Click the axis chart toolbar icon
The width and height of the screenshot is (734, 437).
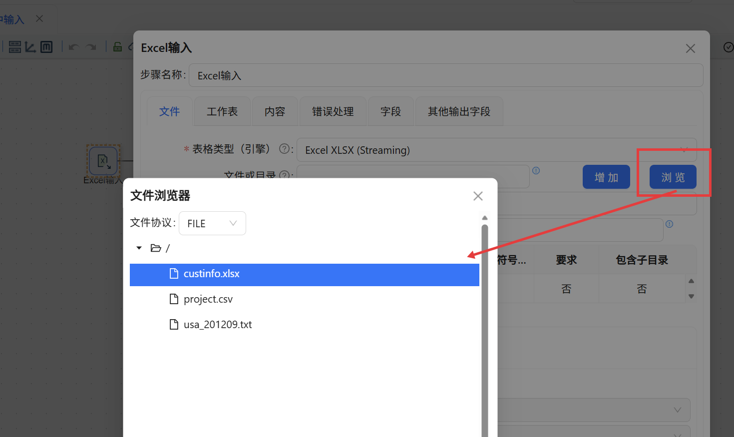pos(30,47)
